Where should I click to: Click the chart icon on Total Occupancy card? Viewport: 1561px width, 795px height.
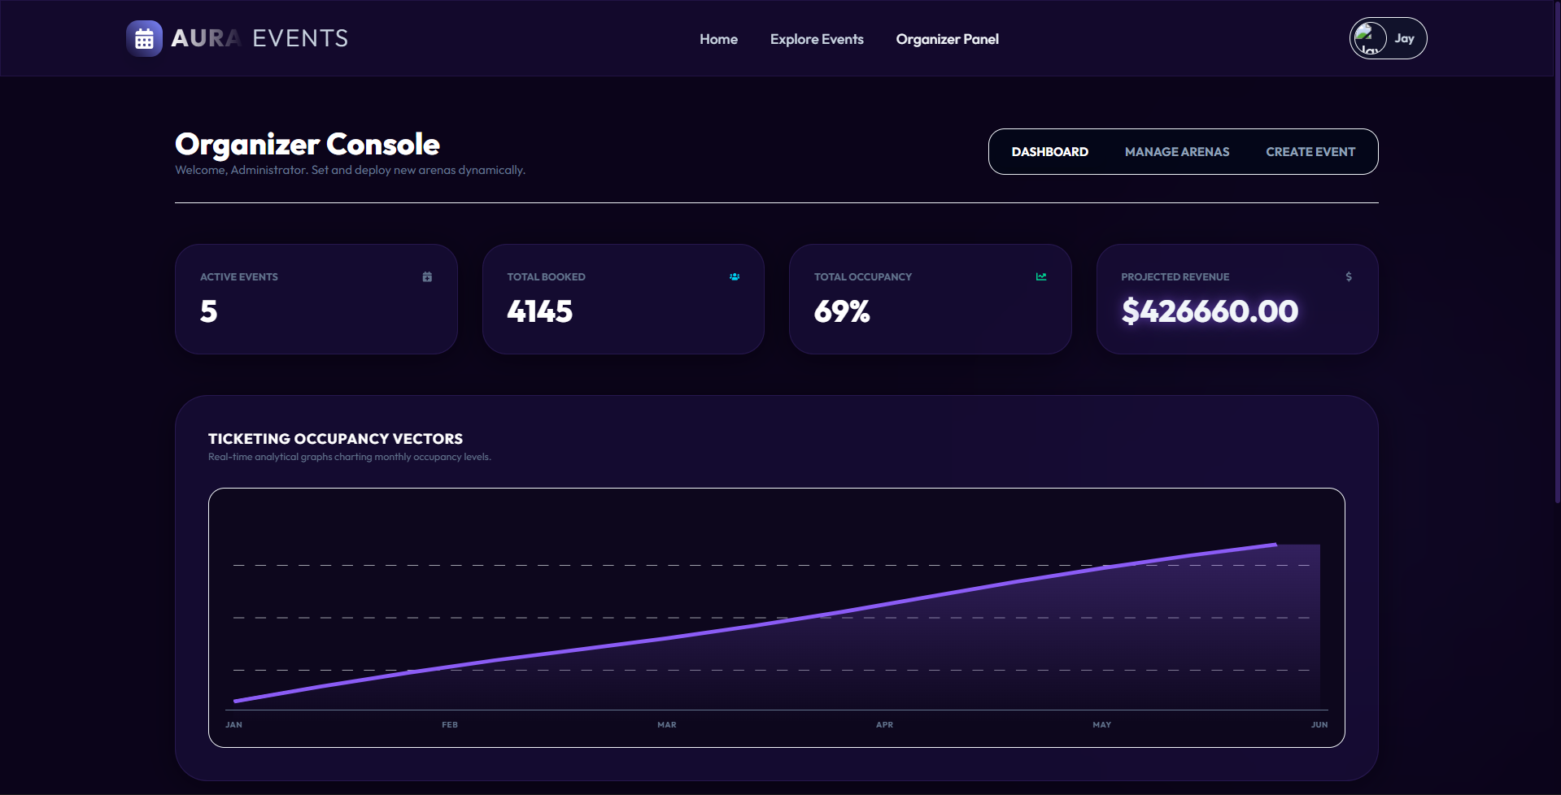pos(1041,277)
